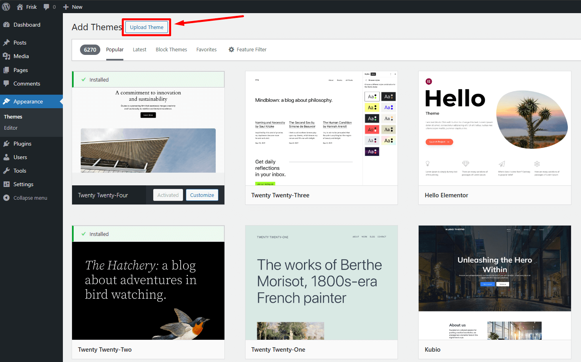
Task: Click Customize for Twenty Twenty-Four
Action: [x=202, y=195]
